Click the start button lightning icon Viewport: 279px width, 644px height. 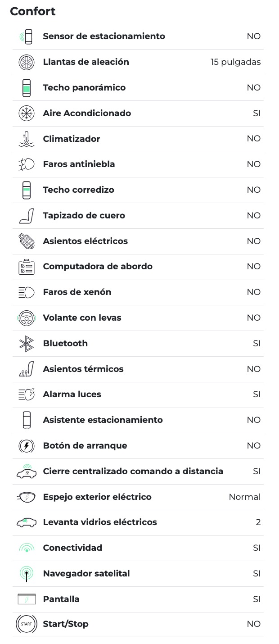point(26,446)
